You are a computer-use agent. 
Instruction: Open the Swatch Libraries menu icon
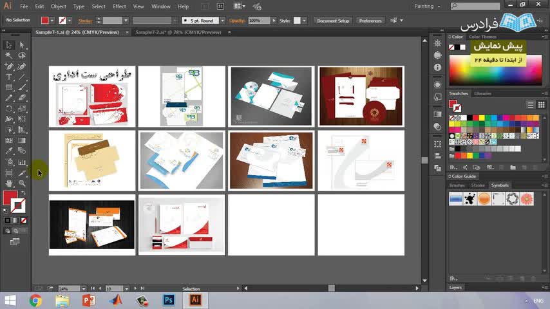(453, 167)
